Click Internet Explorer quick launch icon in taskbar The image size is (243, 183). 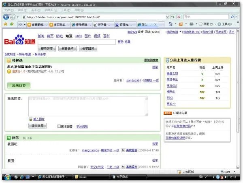pos(22,177)
